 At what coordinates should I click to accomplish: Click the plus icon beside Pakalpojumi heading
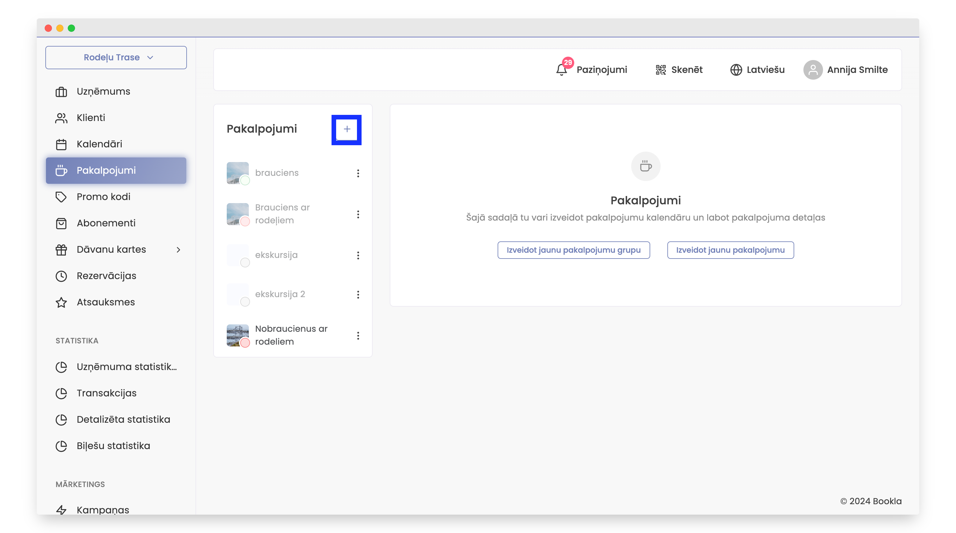tap(347, 129)
